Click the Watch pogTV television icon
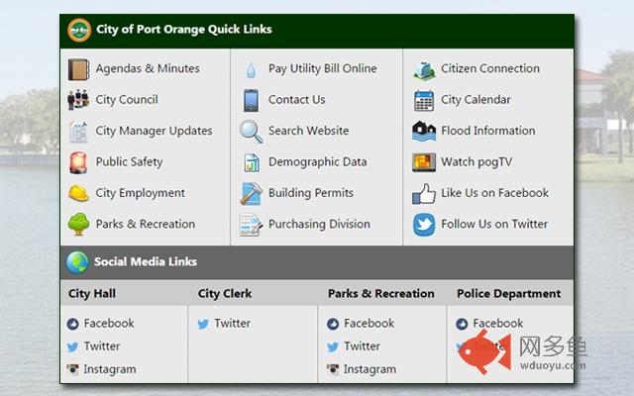 [x=424, y=162]
